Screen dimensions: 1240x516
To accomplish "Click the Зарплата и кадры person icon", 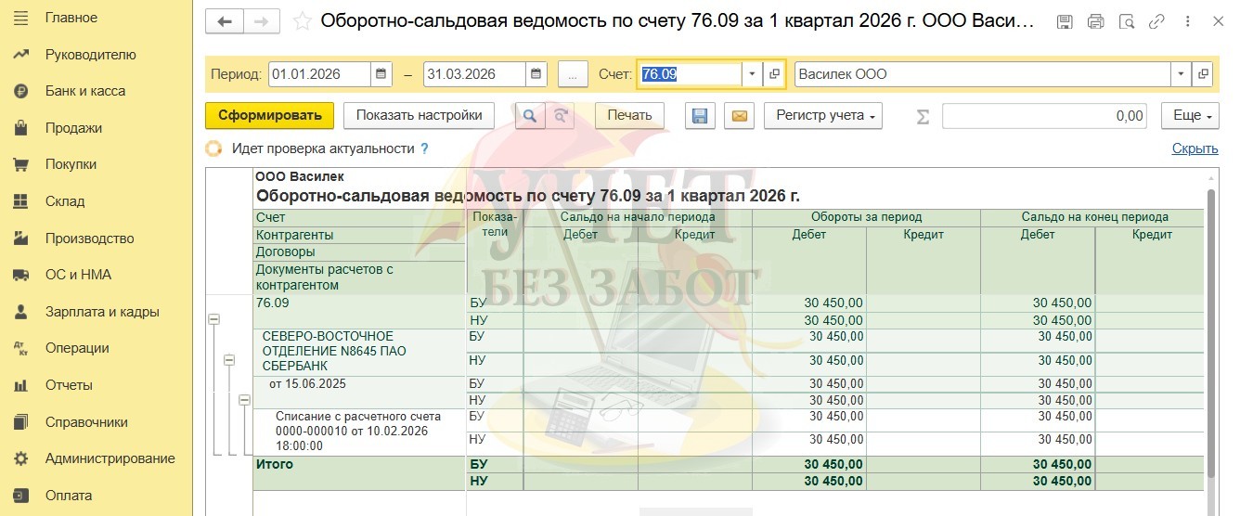I will pyautogui.click(x=21, y=312).
